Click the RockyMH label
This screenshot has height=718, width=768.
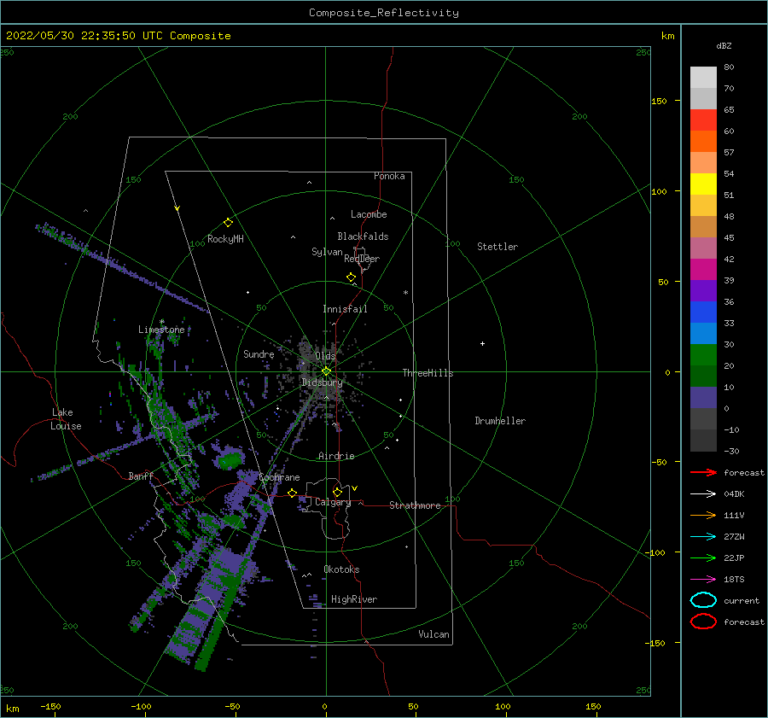click(x=225, y=239)
